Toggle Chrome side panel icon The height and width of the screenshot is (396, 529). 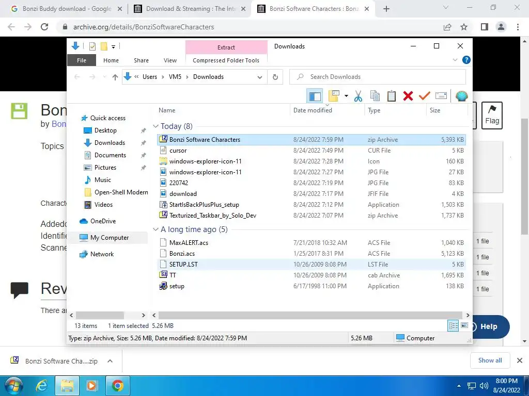pos(485,27)
